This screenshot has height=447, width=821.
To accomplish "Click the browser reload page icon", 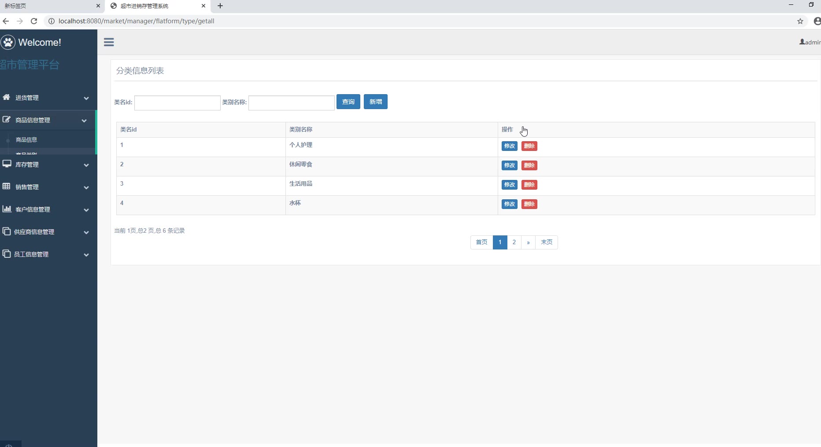I will tap(34, 21).
